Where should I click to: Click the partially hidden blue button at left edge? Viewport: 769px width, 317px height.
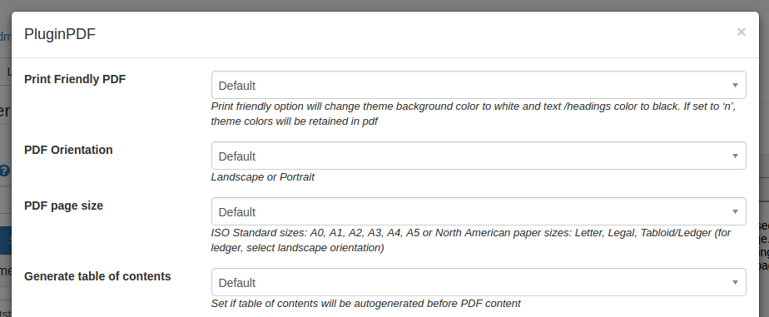pyautogui.click(x=5, y=240)
